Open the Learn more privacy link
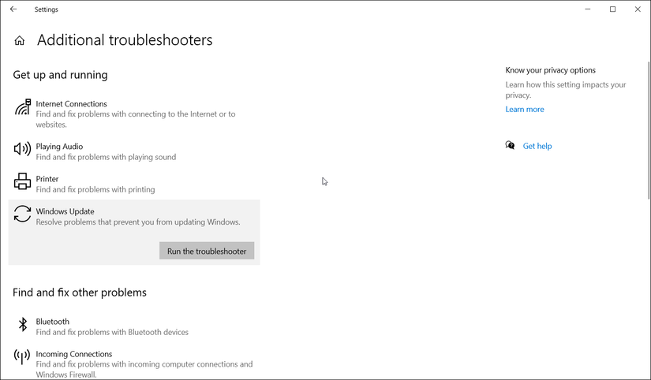Viewport: 651px width, 380px height. 525,109
